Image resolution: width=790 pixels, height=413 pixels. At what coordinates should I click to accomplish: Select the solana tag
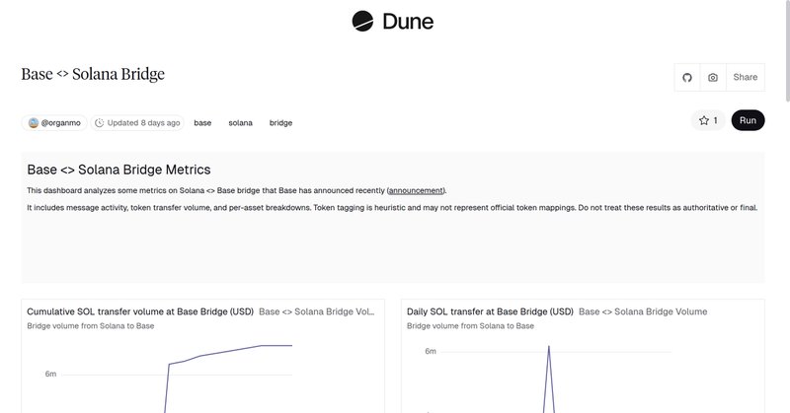pos(240,123)
